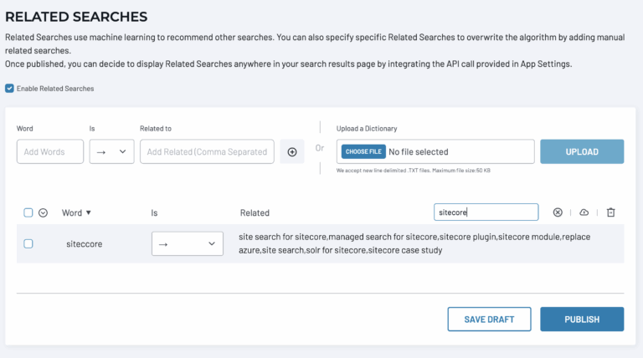Screen dimensions: 643x358
Task: Click the Word column header
Action: tap(72, 213)
